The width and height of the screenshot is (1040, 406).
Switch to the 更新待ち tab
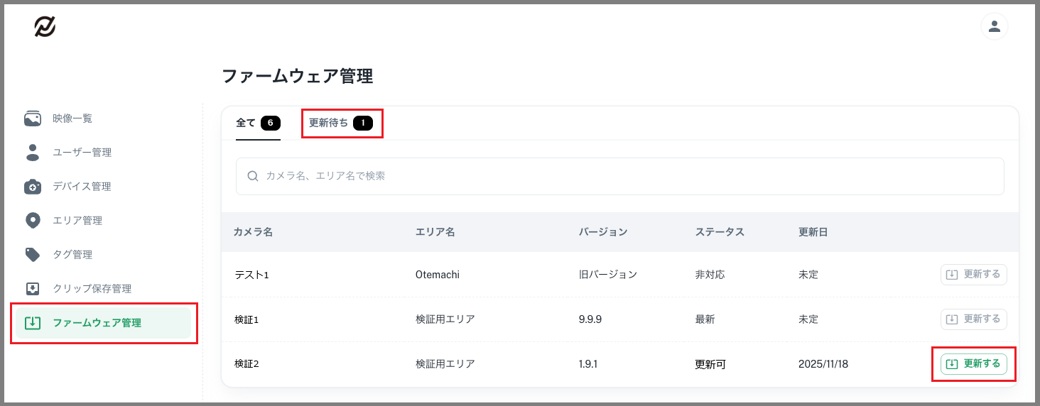pos(341,124)
